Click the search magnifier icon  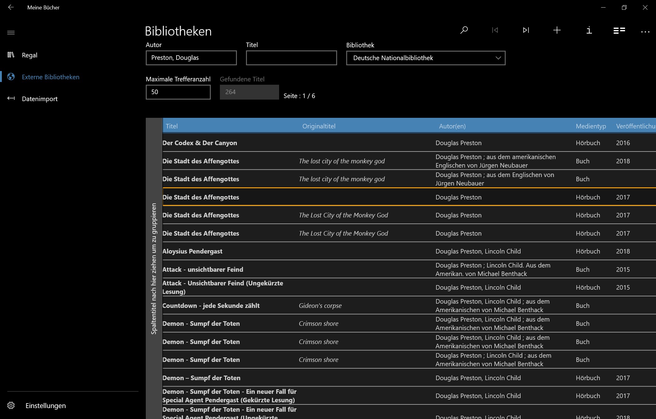pyautogui.click(x=464, y=30)
